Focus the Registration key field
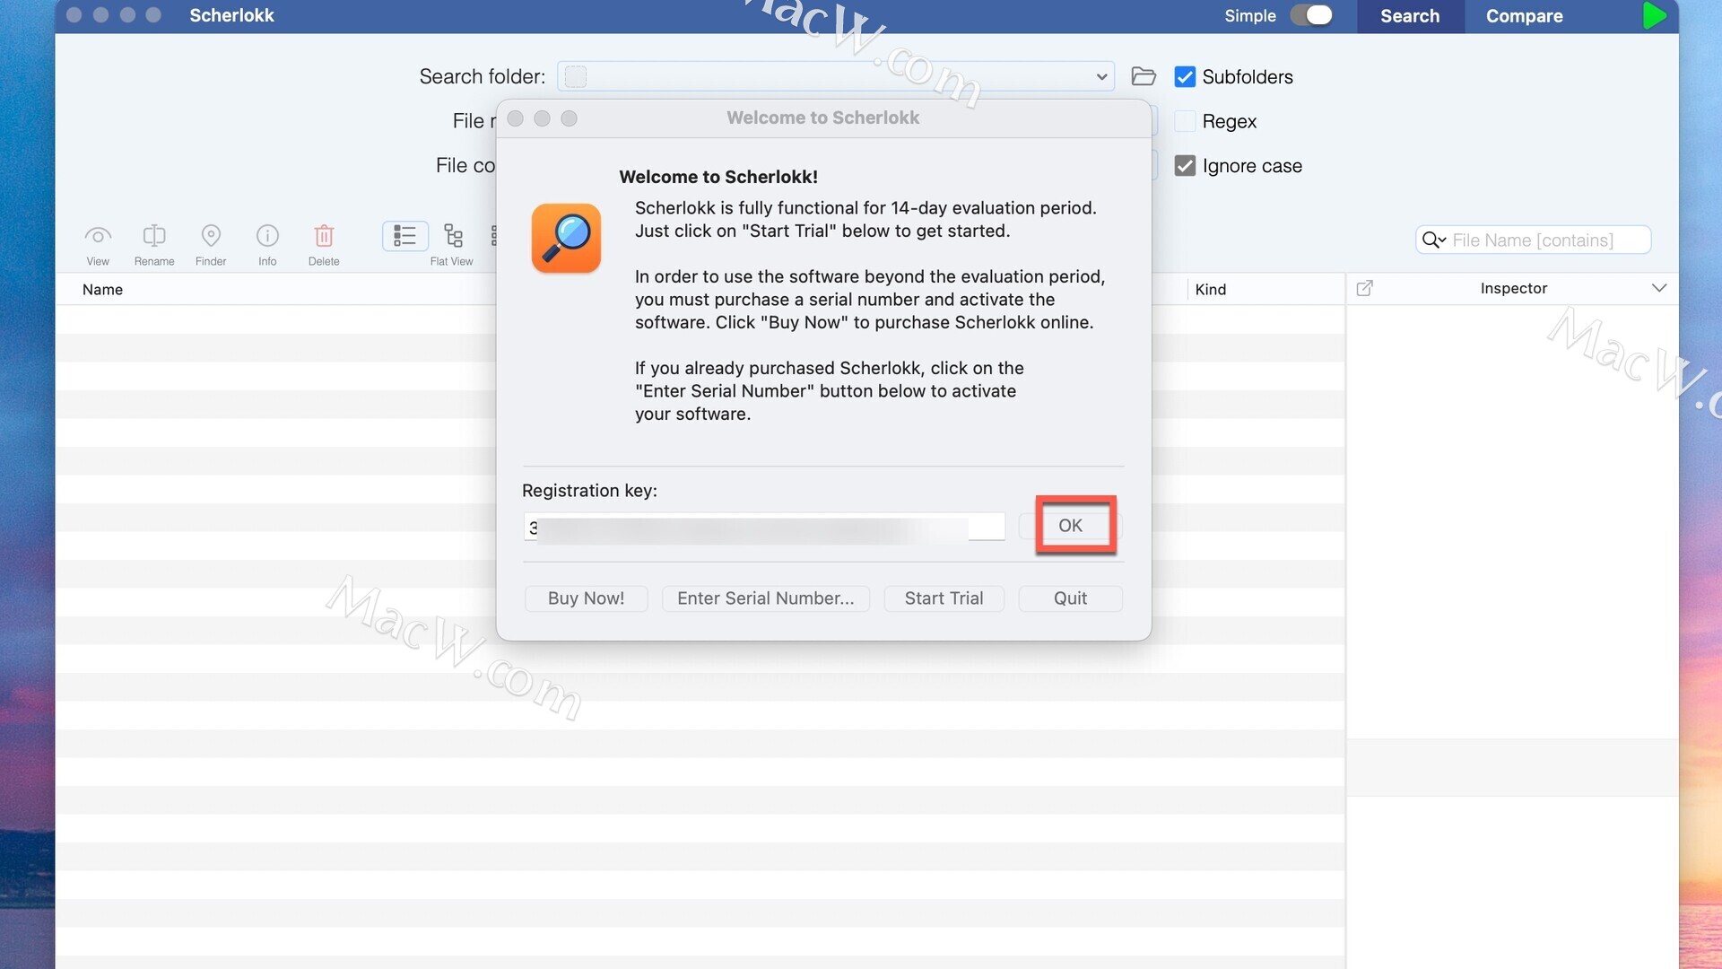This screenshot has height=969, width=1722. click(x=764, y=527)
